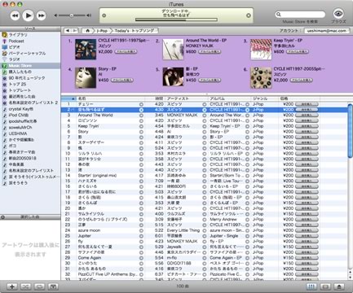Screen dimensions: 353x293
Task: Click the arrow next to artist MONKEY MAJIK in row 3
Action: pyautogui.click(x=205, y=116)
